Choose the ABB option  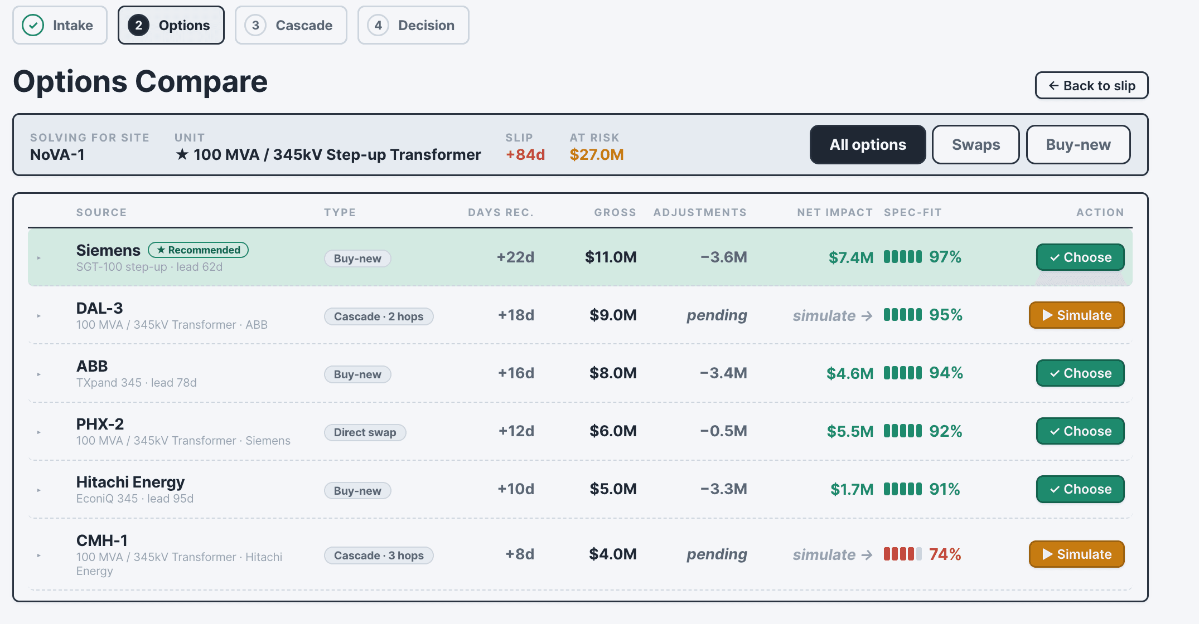[x=1080, y=373]
